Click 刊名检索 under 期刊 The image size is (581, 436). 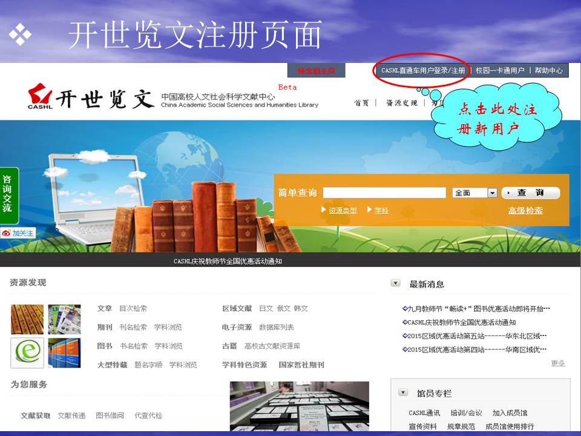coord(133,328)
